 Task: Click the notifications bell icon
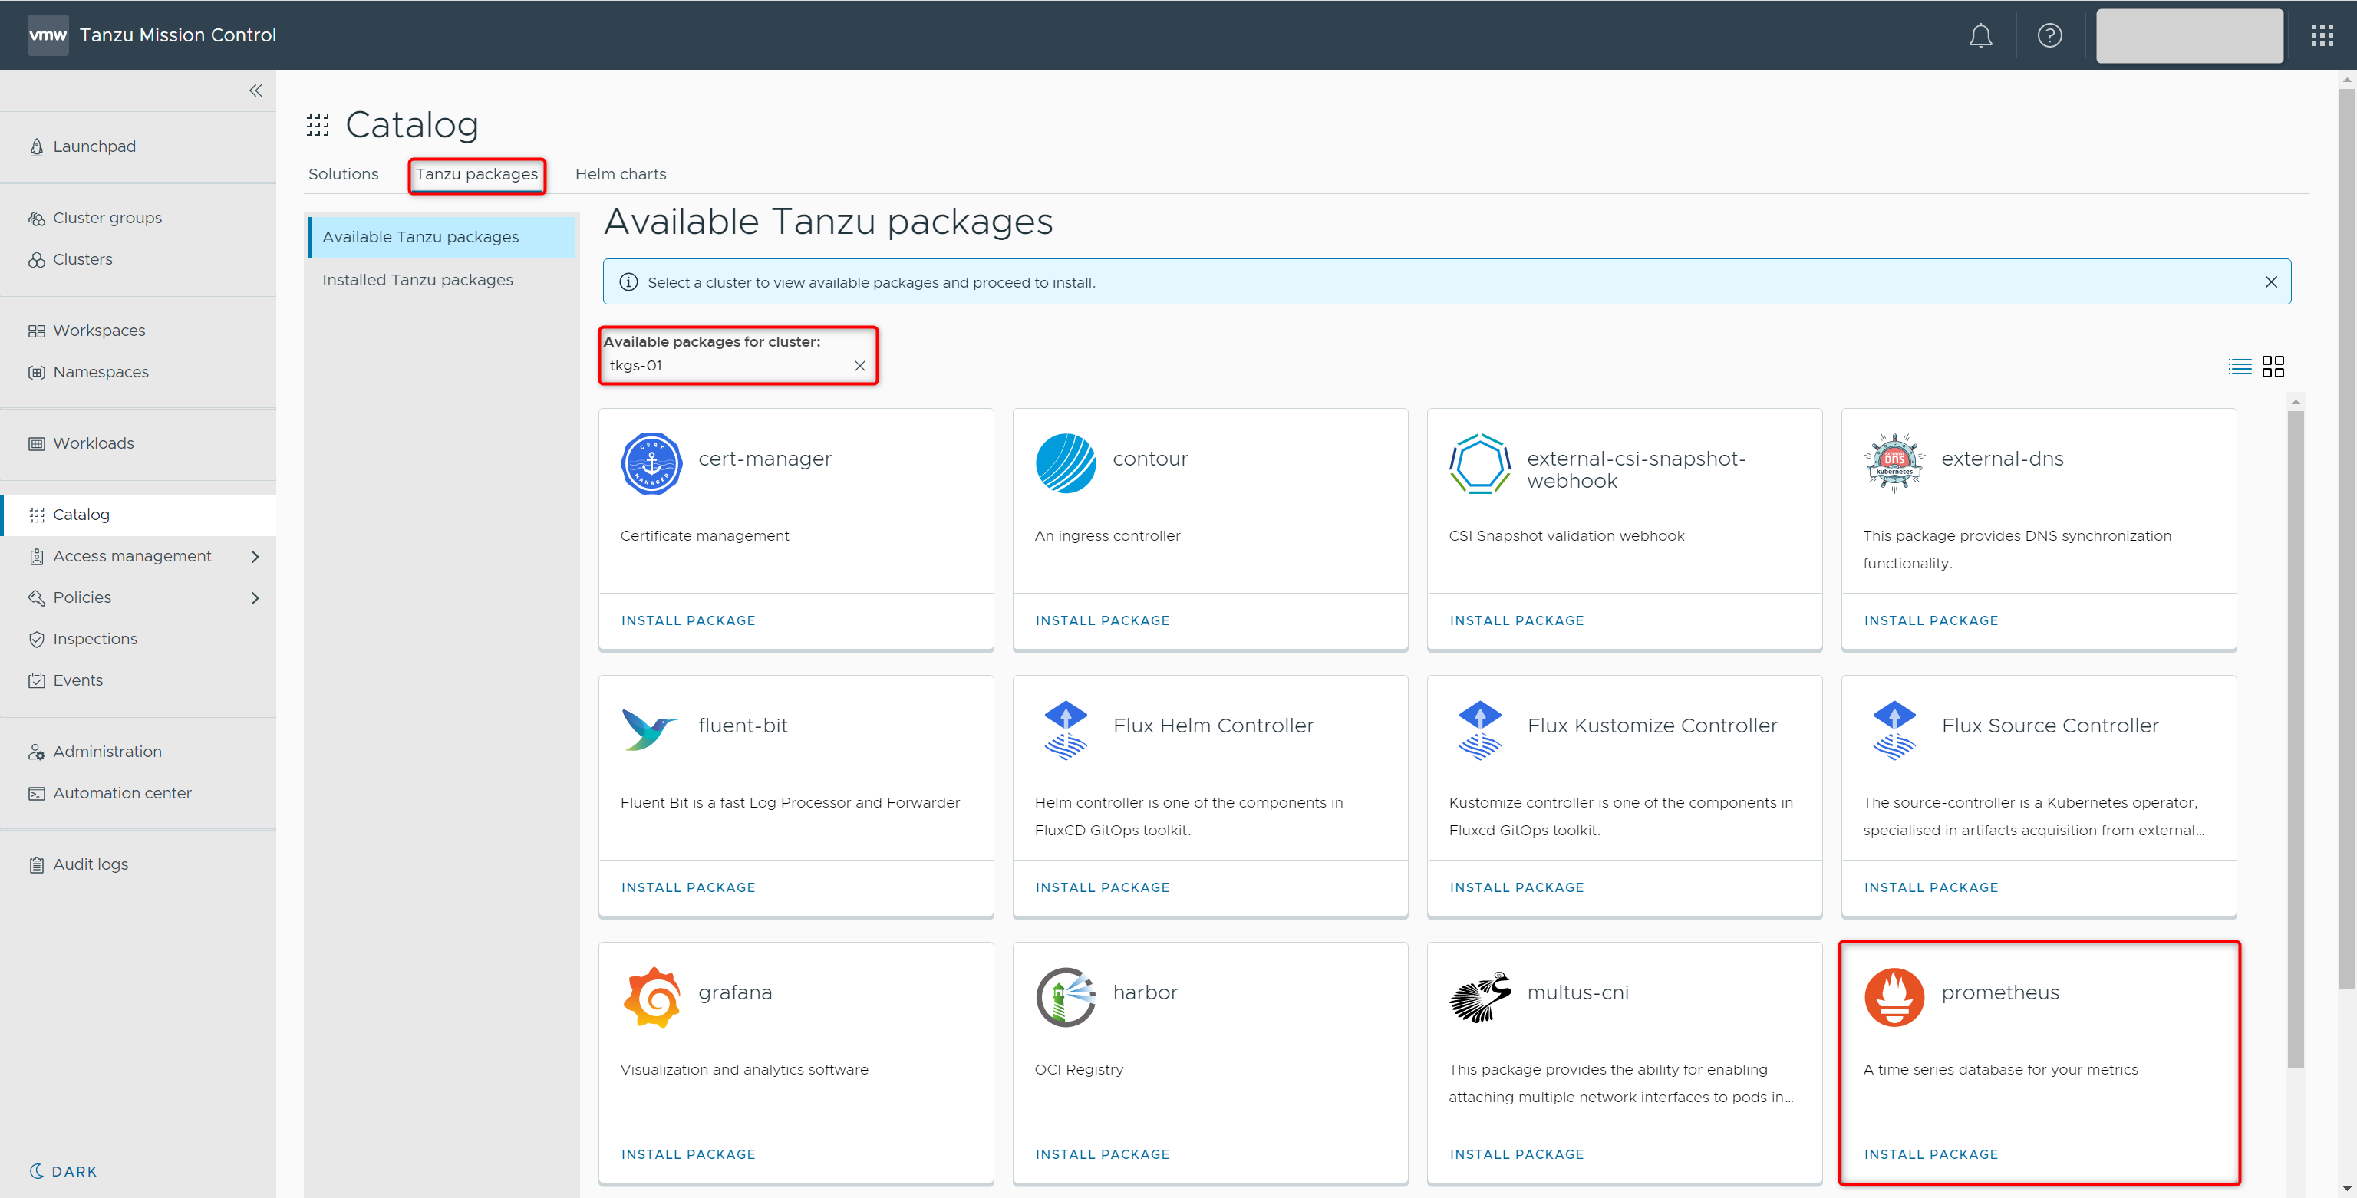click(1980, 36)
